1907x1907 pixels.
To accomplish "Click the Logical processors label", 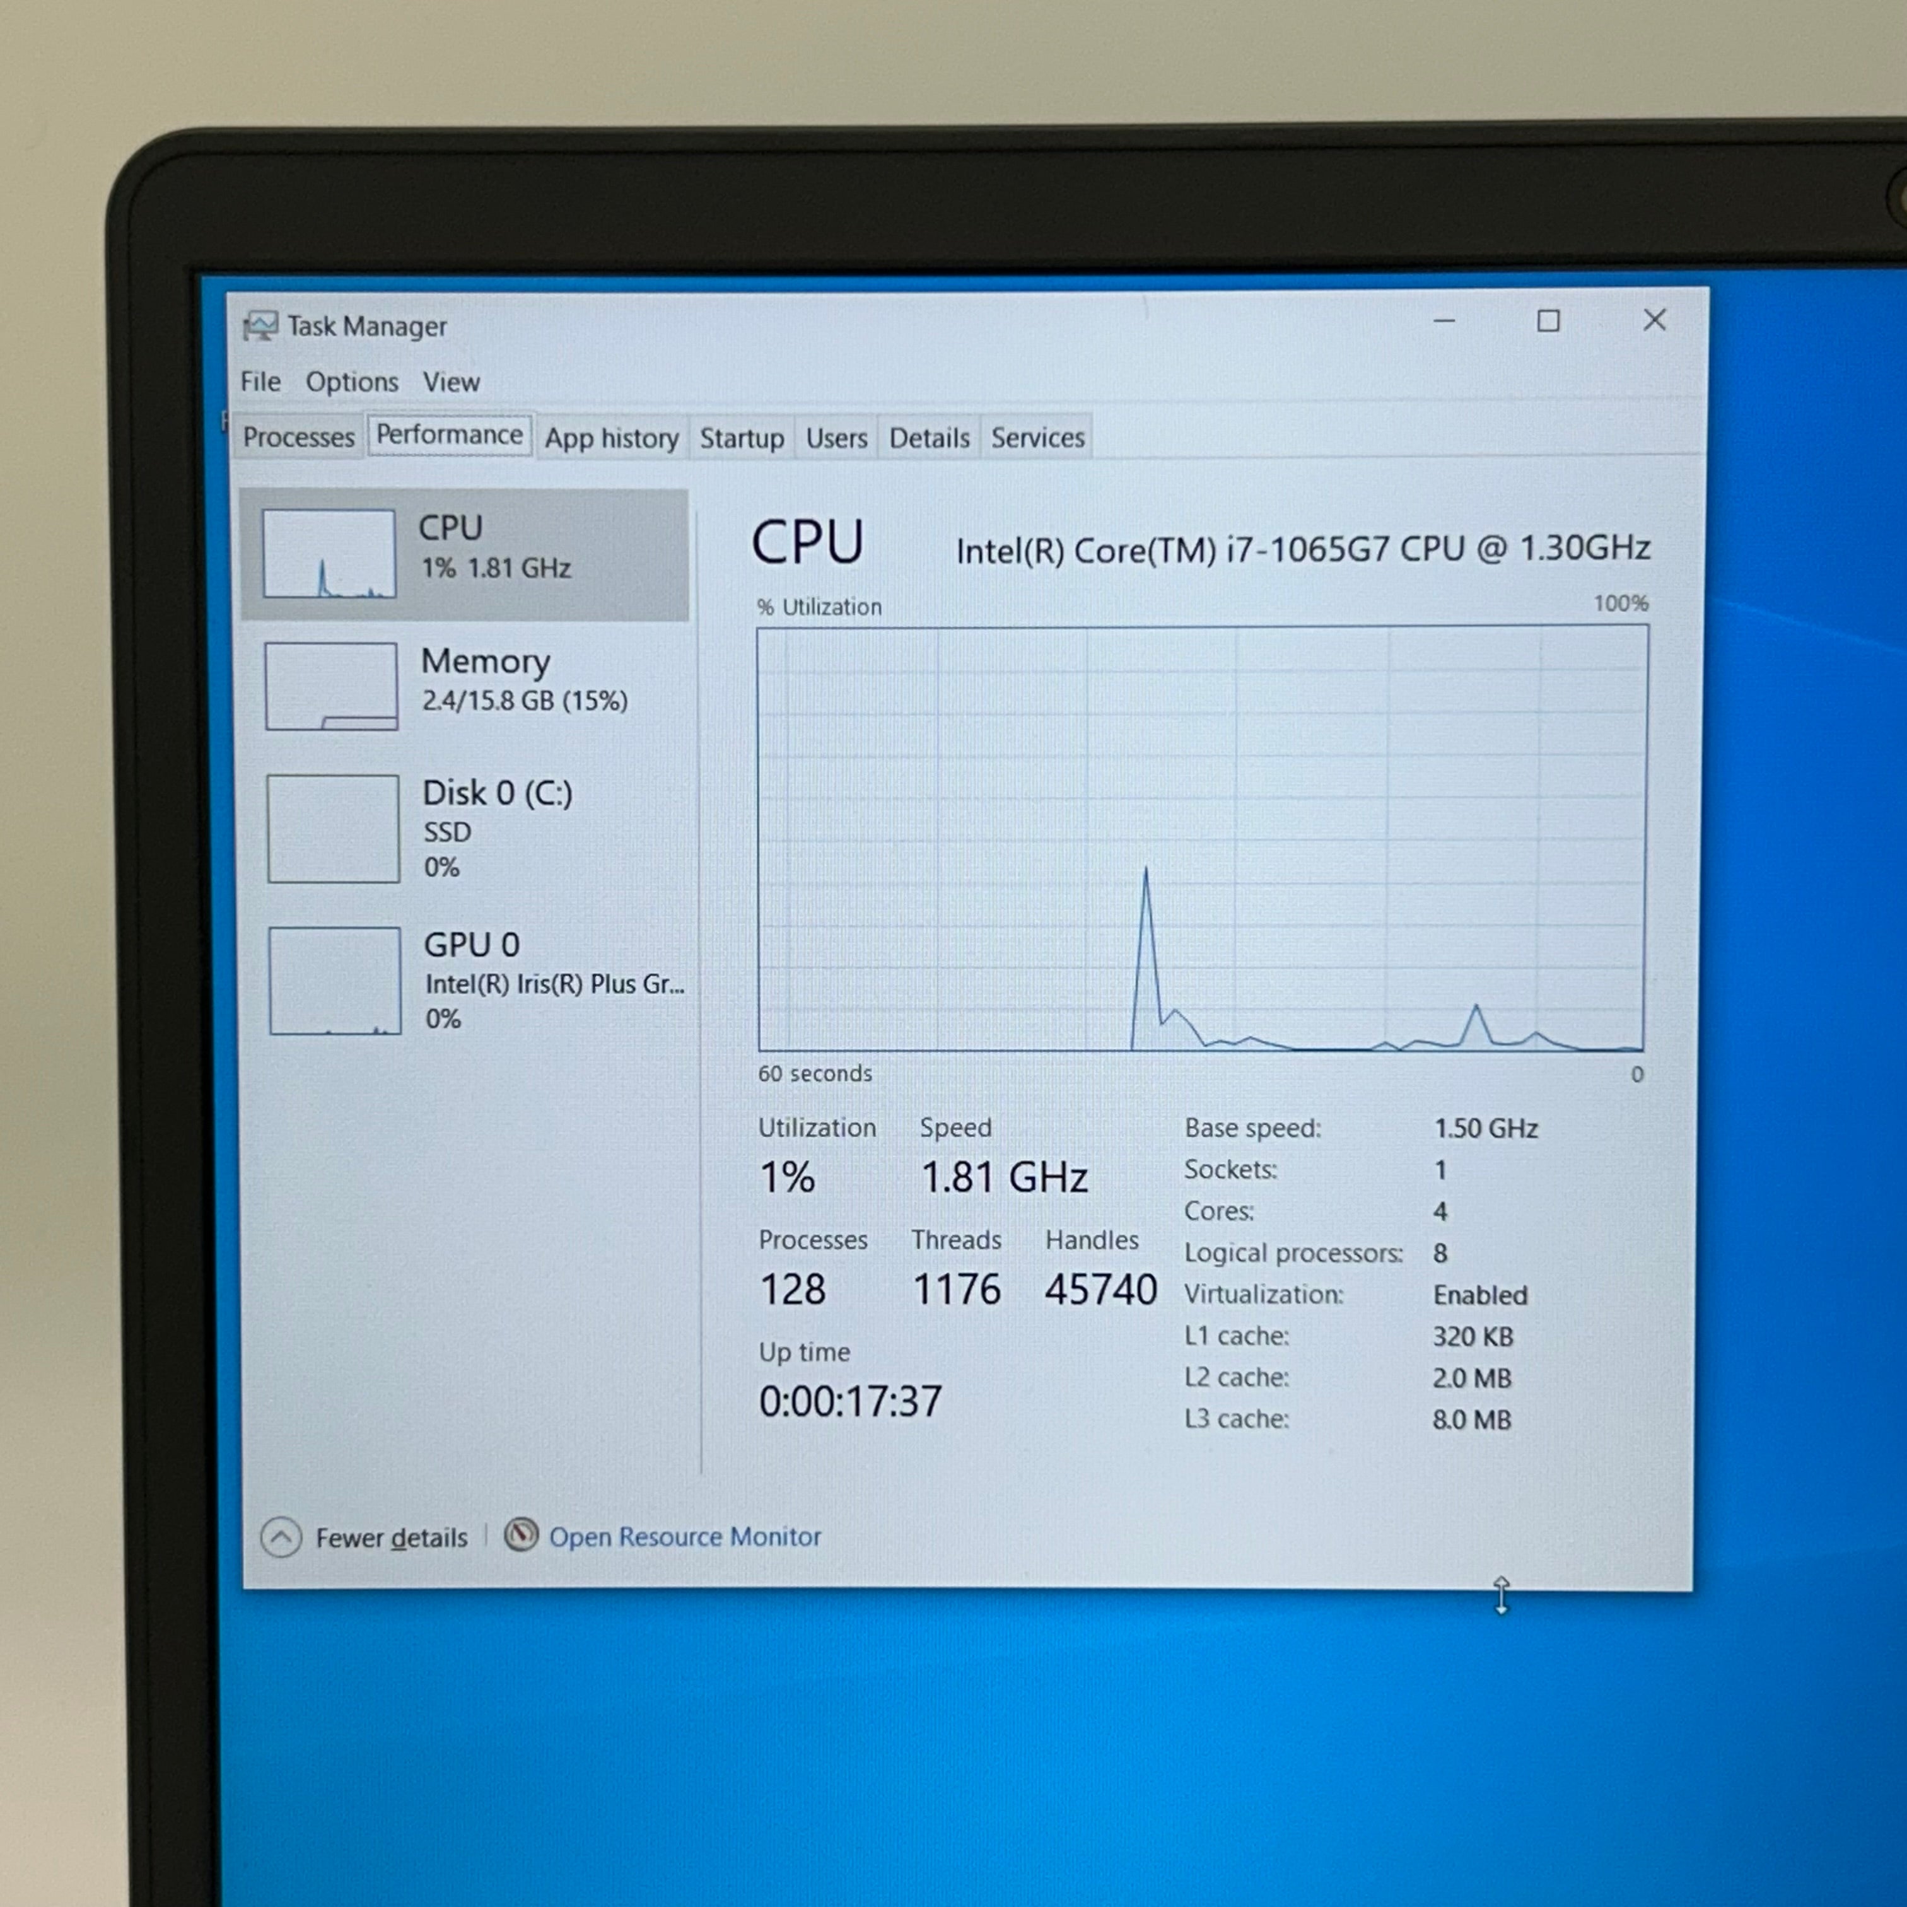I will point(1294,1252).
